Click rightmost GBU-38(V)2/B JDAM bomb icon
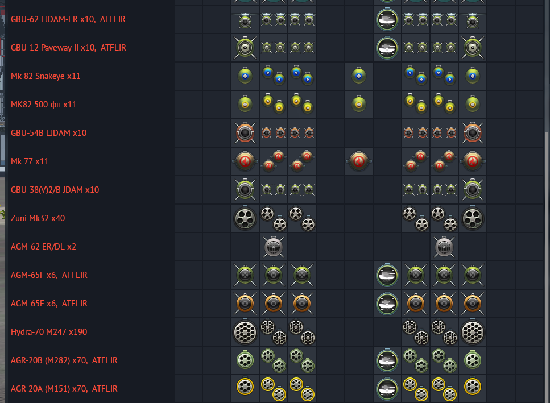Image resolution: width=550 pixels, height=403 pixels. [473, 190]
